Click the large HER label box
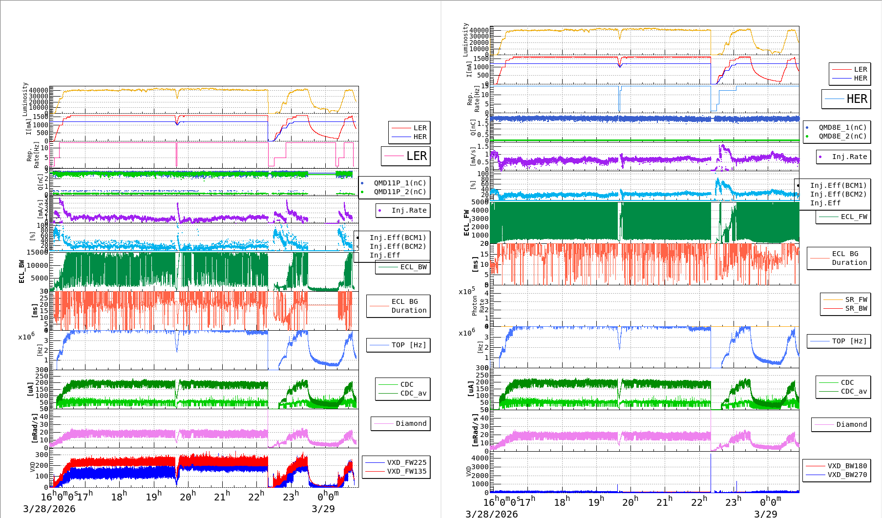882x518 pixels. click(x=846, y=99)
